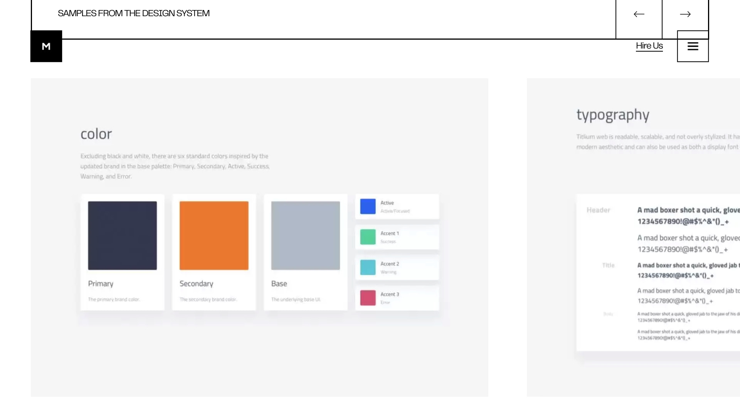Pick the Accent 1 green swatch
The image size is (740, 416).
(x=368, y=237)
